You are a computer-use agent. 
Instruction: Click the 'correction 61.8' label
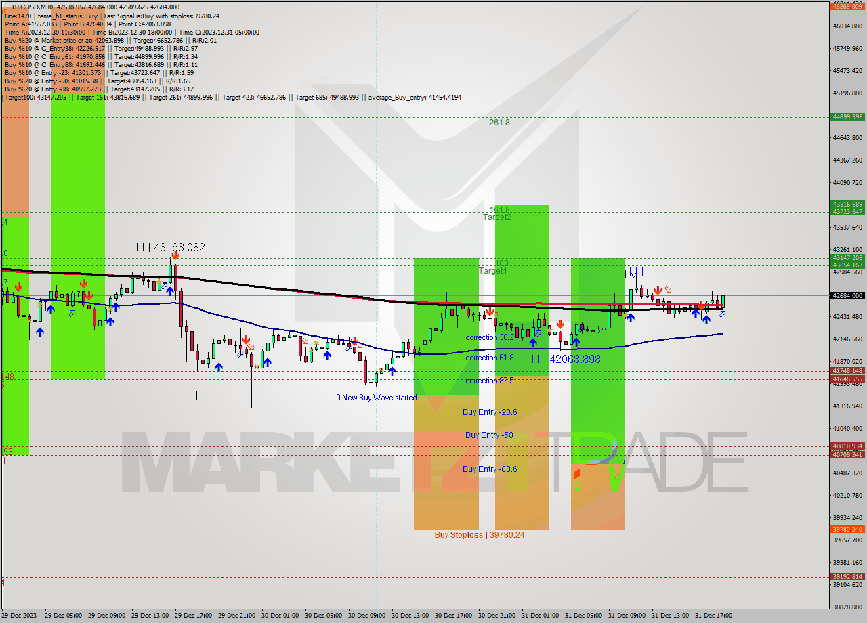coord(489,358)
